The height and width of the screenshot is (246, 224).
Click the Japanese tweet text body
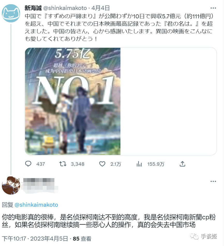119,27
